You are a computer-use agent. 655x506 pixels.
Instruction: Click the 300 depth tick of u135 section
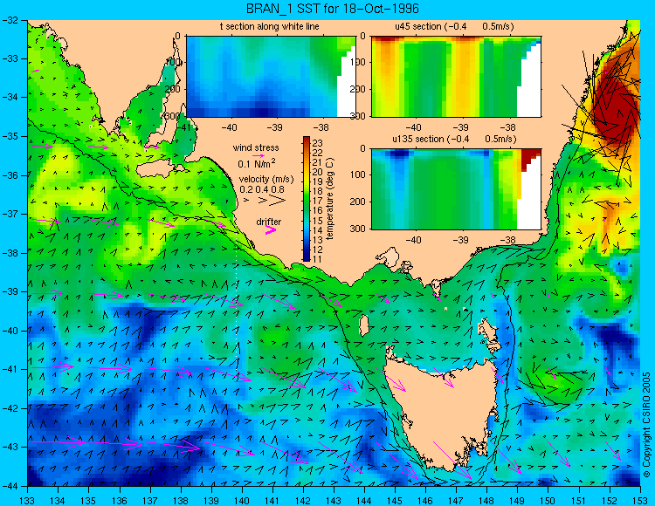click(359, 229)
